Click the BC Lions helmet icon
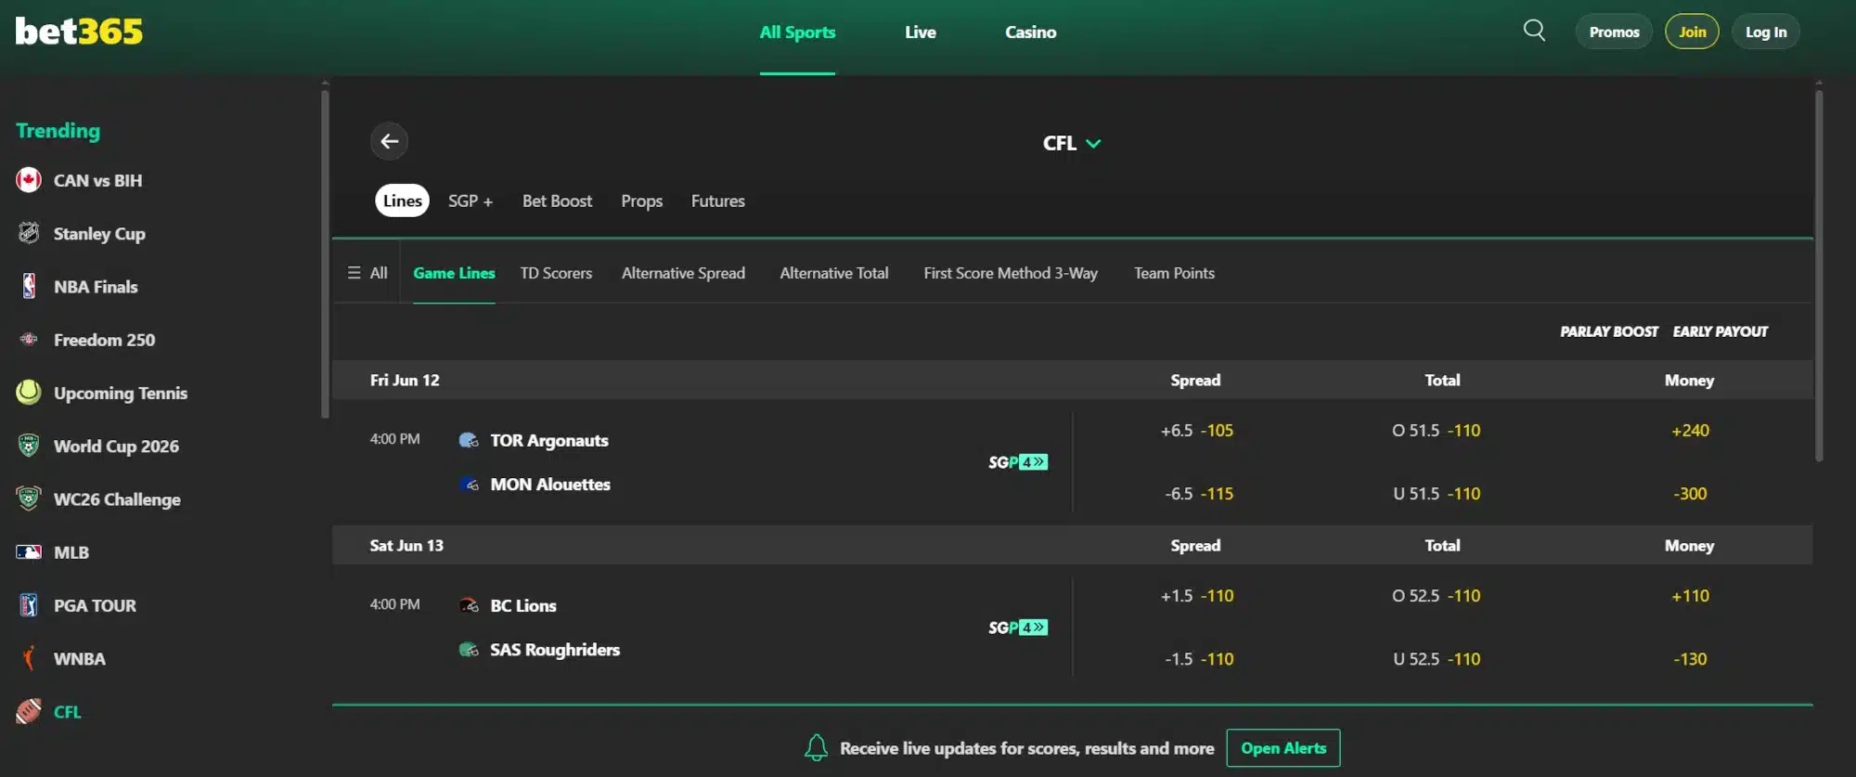This screenshot has height=777, width=1856. point(469,605)
